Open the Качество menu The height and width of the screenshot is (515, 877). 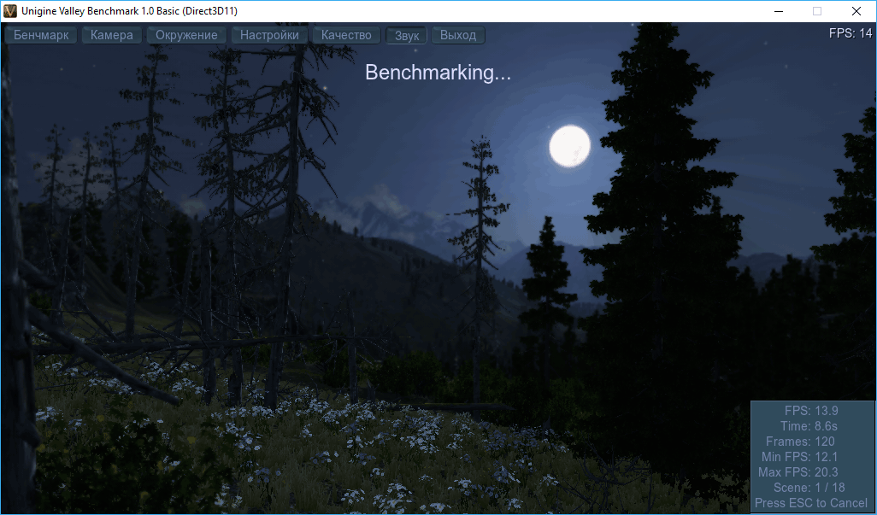click(x=346, y=35)
